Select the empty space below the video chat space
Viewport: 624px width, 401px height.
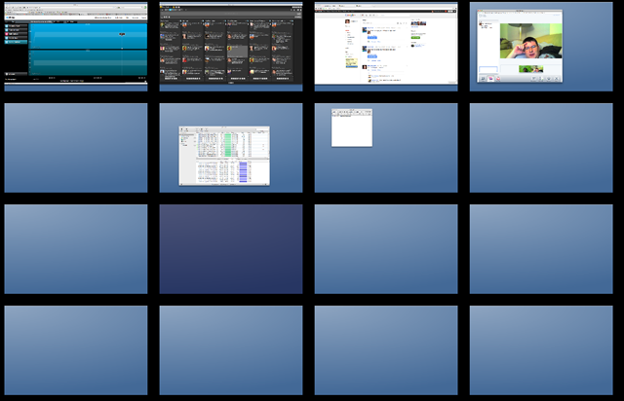541,148
